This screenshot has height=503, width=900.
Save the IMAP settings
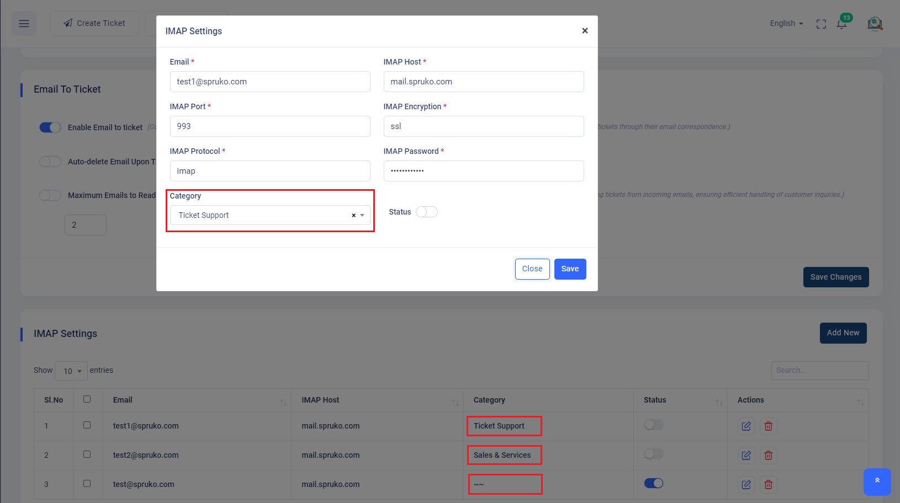tap(570, 269)
